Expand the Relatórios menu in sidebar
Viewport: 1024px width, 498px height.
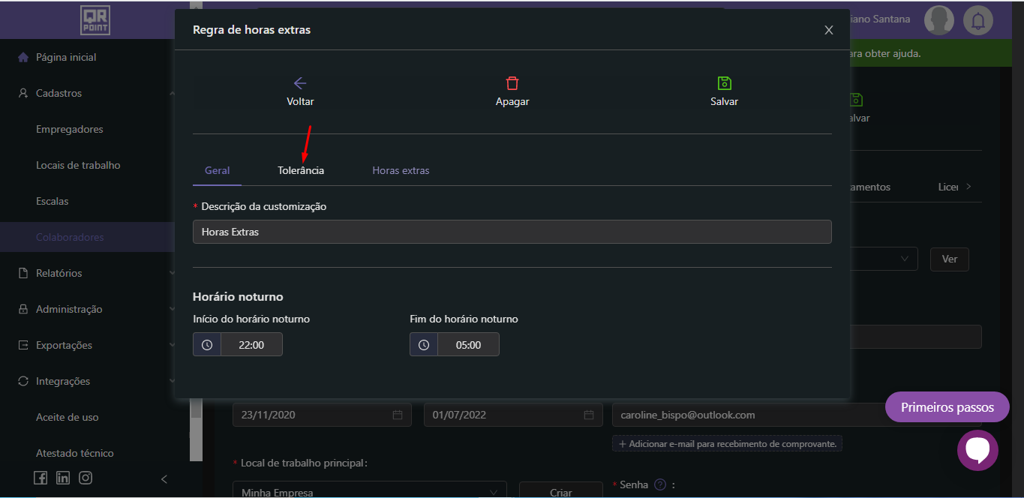click(x=59, y=273)
